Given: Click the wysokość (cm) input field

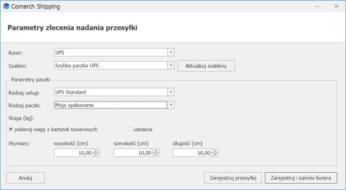Looking at the screenshot, I should click(73, 153).
